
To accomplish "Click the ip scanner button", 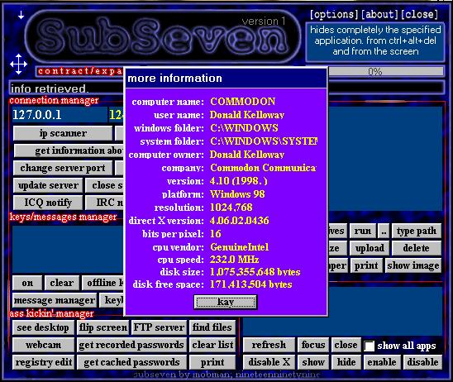I will point(63,133).
